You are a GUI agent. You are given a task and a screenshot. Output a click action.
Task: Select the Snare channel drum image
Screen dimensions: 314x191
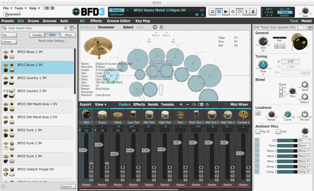click(102, 115)
